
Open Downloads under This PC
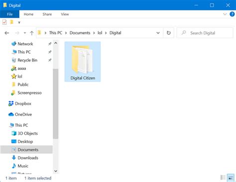[x=28, y=158]
